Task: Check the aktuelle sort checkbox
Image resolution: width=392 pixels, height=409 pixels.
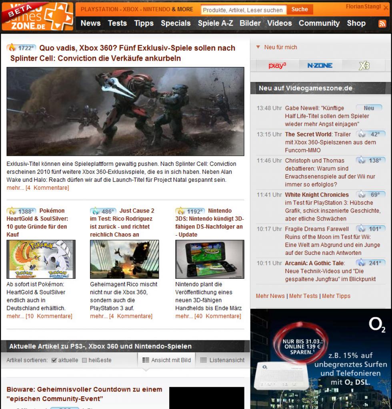Action: 54,360
